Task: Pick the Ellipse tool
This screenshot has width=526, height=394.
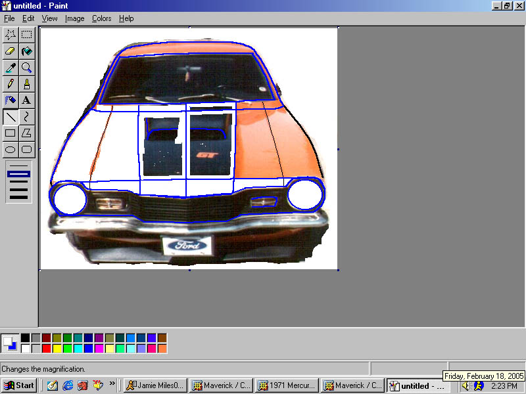Action: (x=11, y=150)
